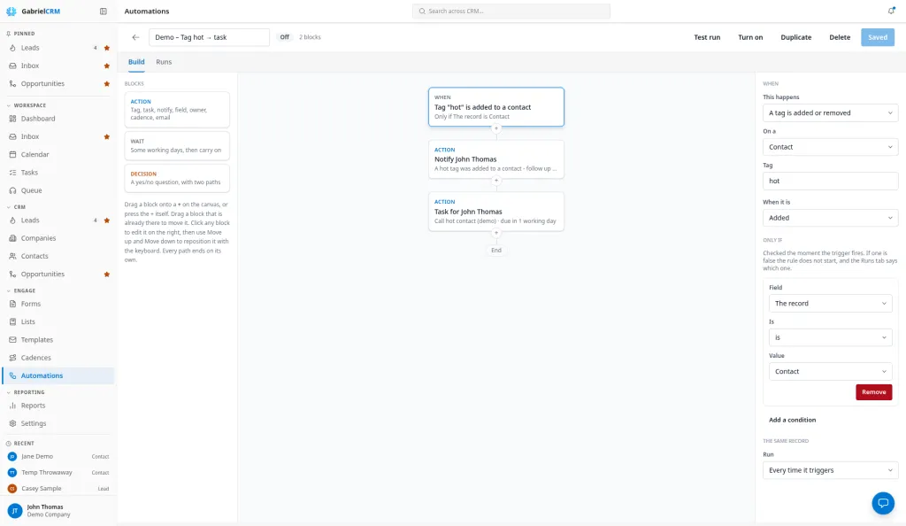Image resolution: width=906 pixels, height=526 pixels.
Task: Open the condition 'is' operator dropdown
Action: point(830,337)
